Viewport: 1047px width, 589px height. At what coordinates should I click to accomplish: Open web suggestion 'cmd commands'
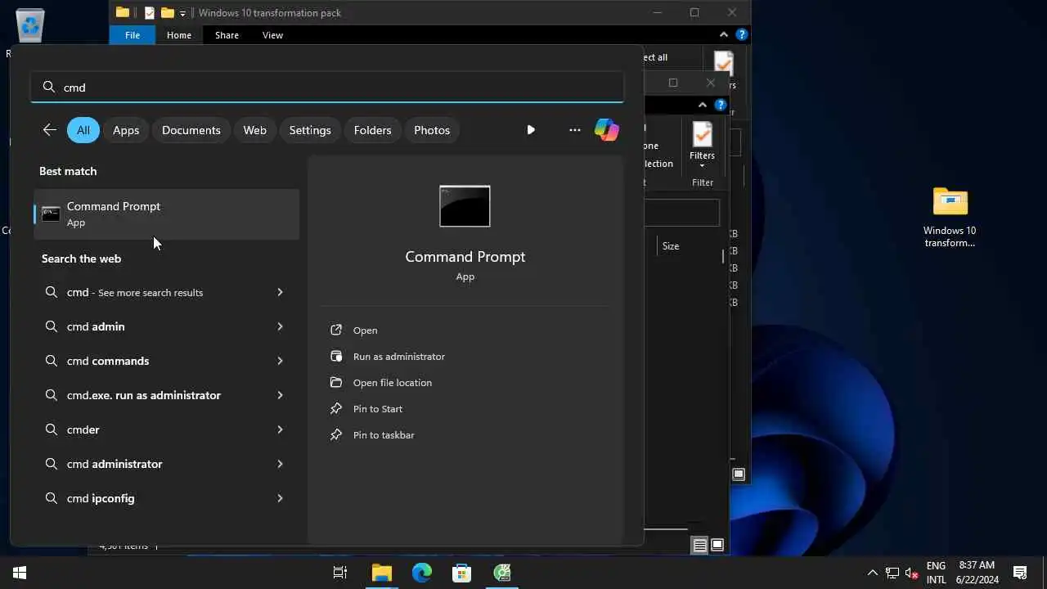coord(167,361)
